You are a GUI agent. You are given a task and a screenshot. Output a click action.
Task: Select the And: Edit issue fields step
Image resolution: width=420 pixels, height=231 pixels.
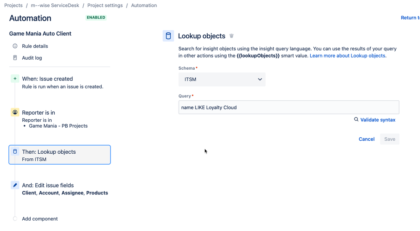(x=59, y=189)
